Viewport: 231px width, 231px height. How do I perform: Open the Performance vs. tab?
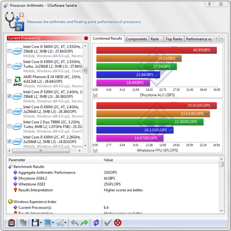coord(199,39)
